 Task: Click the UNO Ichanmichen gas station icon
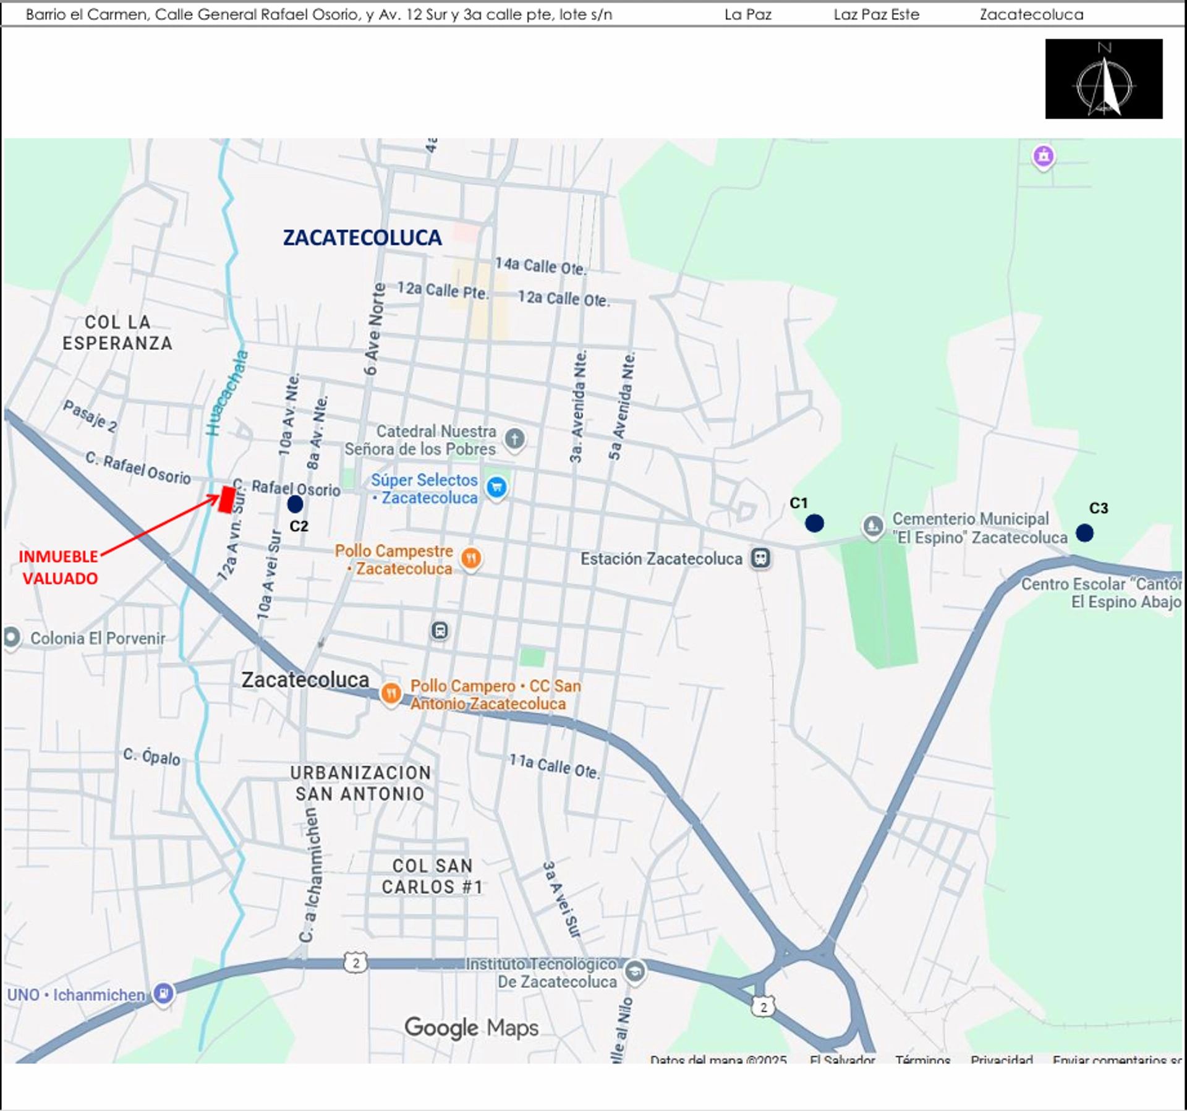163,994
